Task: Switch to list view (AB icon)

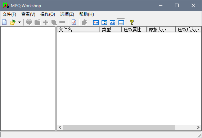Action: (x=112, y=22)
